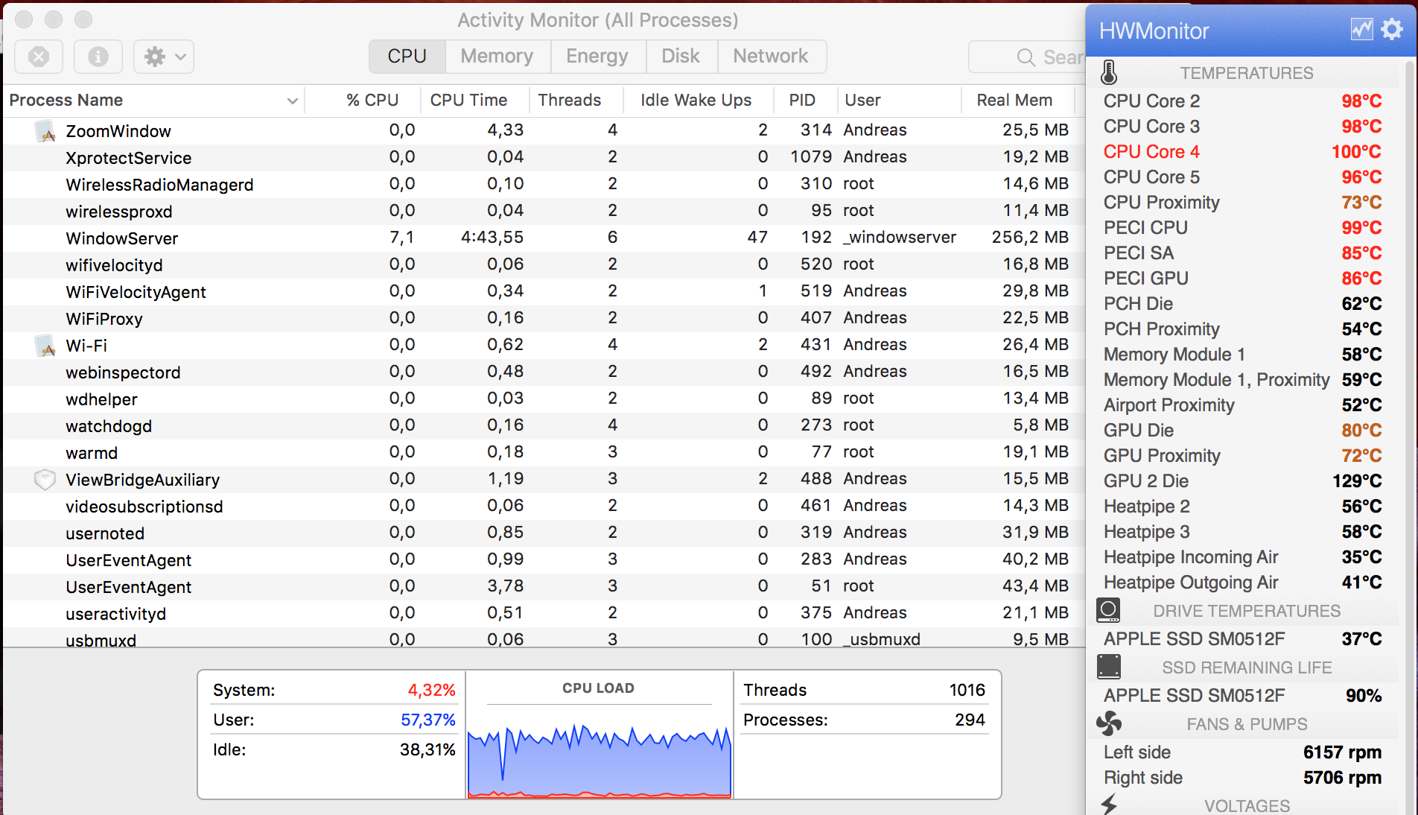1418x815 pixels.
Task: Select the WiFiProxy process row
Action: [x=544, y=319]
